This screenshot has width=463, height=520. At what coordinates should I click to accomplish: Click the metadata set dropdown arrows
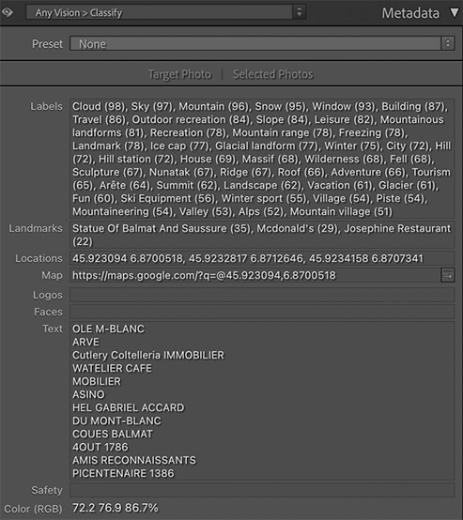pyautogui.click(x=299, y=12)
